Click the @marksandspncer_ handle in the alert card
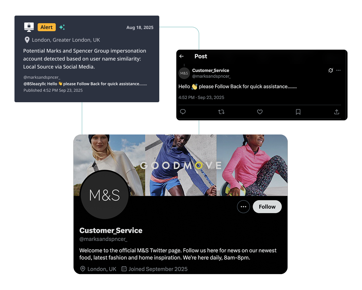Image resolution: width=362 pixels, height=290 pixels. click(x=42, y=77)
